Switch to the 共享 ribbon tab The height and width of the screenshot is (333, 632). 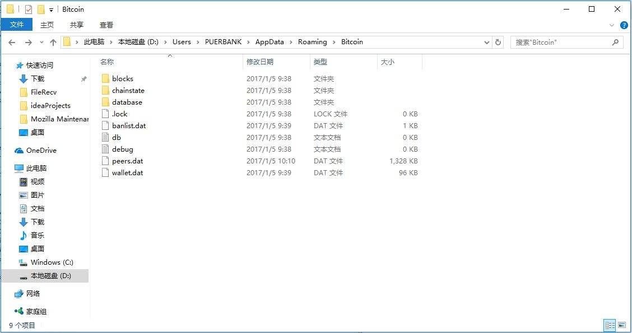tap(77, 25)
